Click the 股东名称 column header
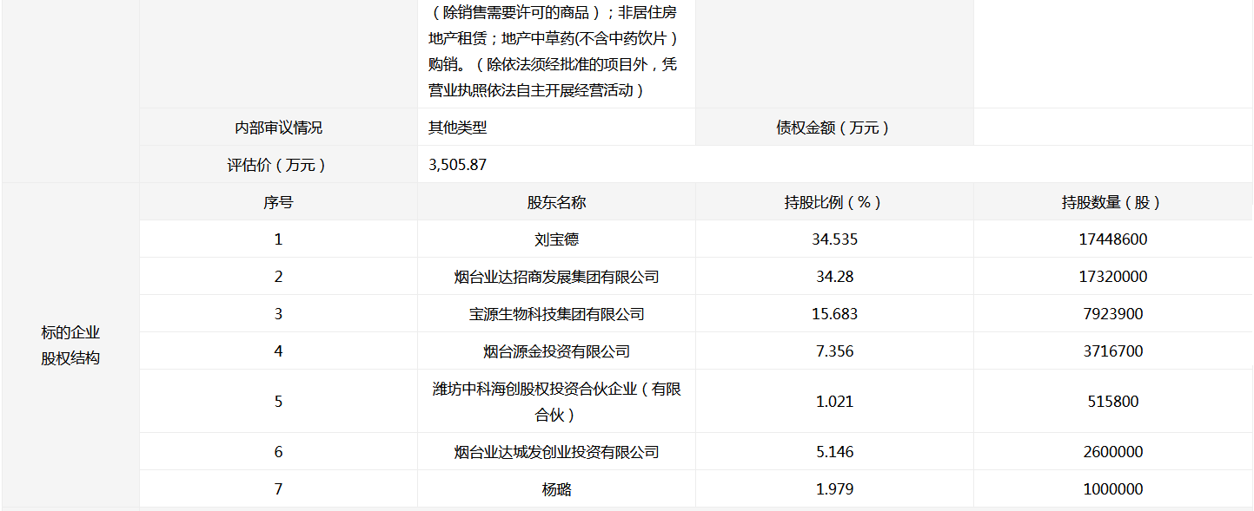The height and width of the screenshot is (511, 1254). pos(556,202)
